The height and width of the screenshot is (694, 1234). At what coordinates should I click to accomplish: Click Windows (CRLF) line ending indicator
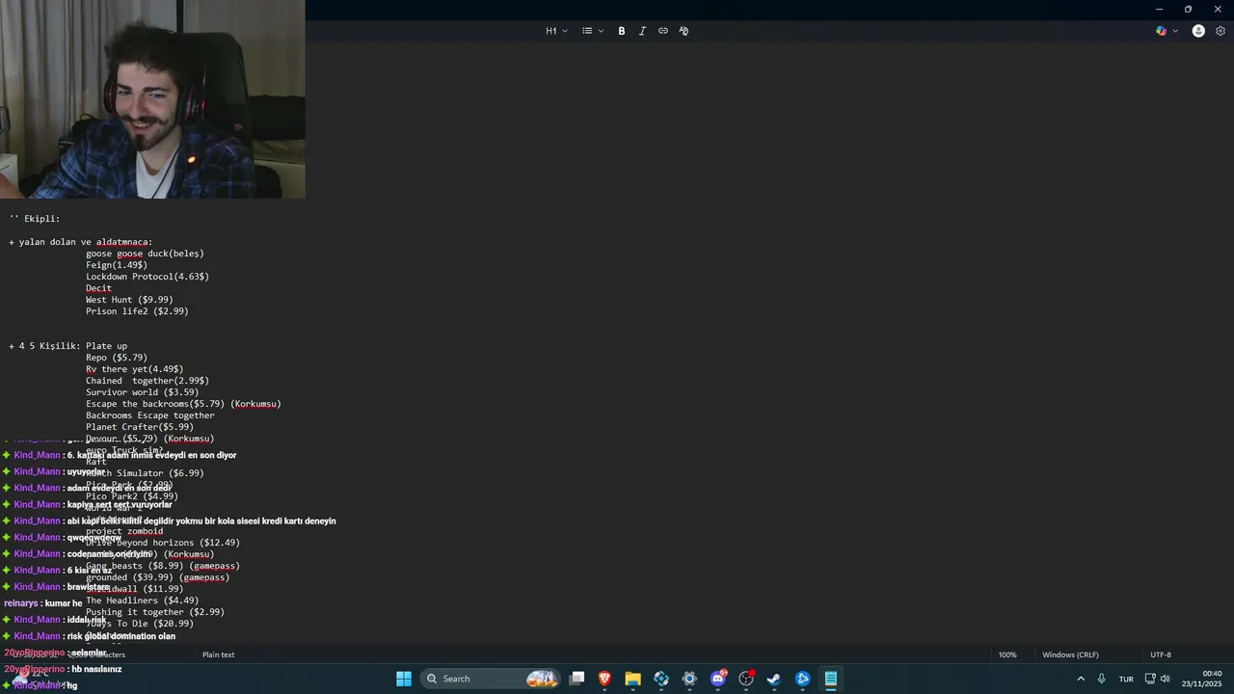tap(1070, 654)
